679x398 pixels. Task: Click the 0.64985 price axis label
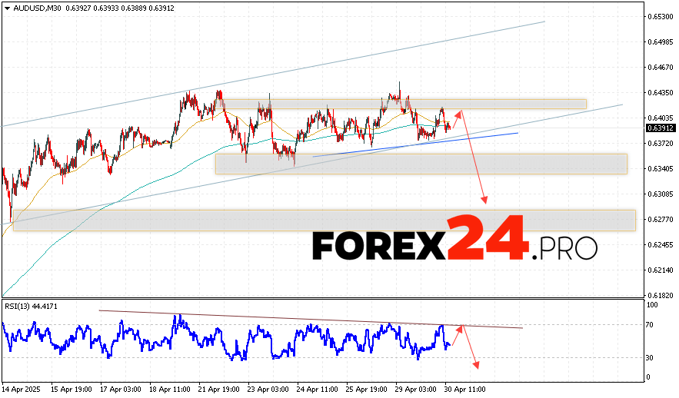(661, 42)
